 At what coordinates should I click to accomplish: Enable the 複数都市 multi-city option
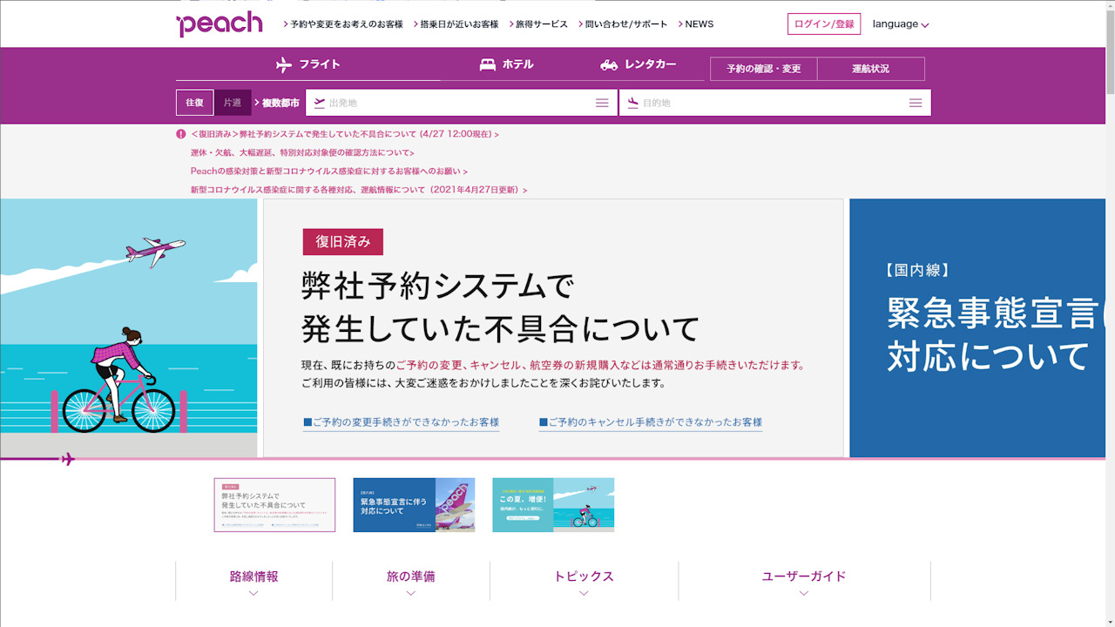click(280, 102)
